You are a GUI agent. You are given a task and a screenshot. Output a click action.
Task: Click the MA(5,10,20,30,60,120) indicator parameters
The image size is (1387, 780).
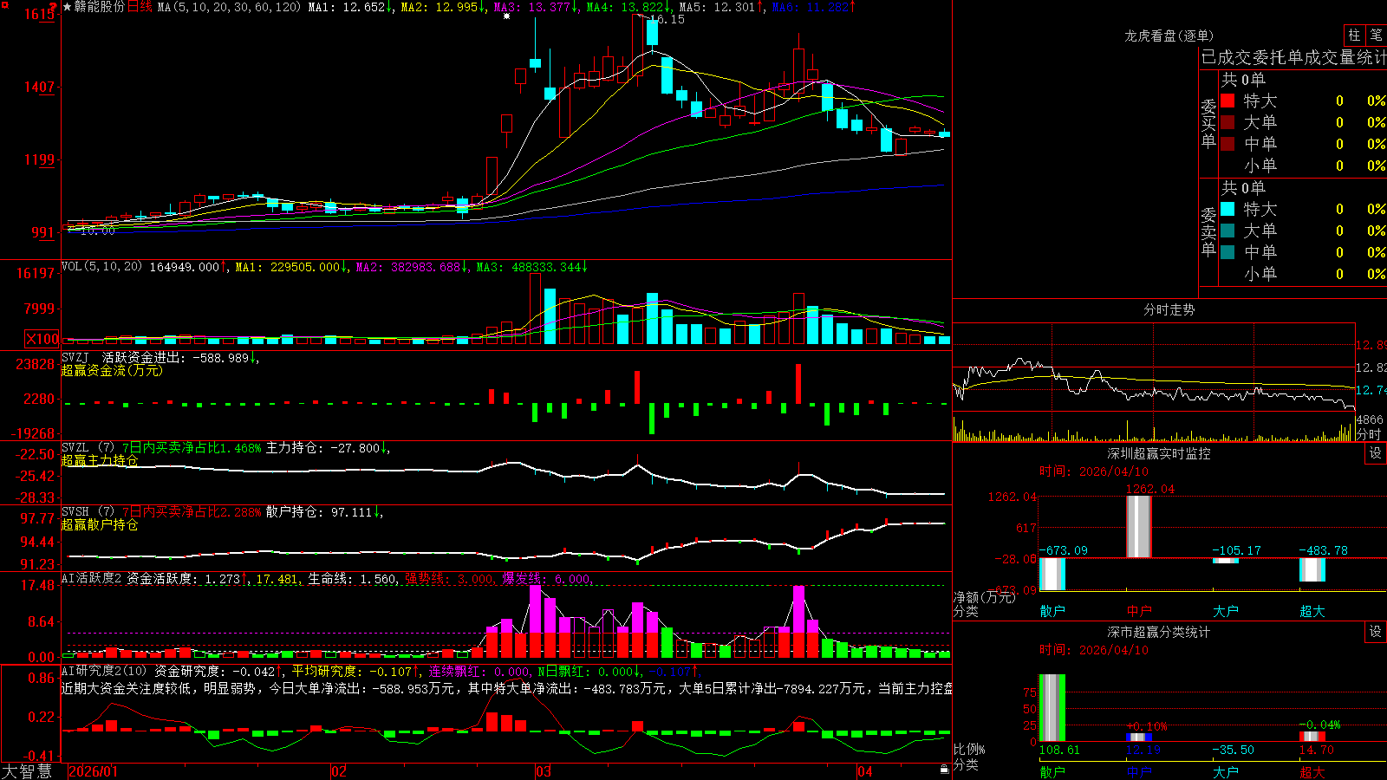(229, 7)
